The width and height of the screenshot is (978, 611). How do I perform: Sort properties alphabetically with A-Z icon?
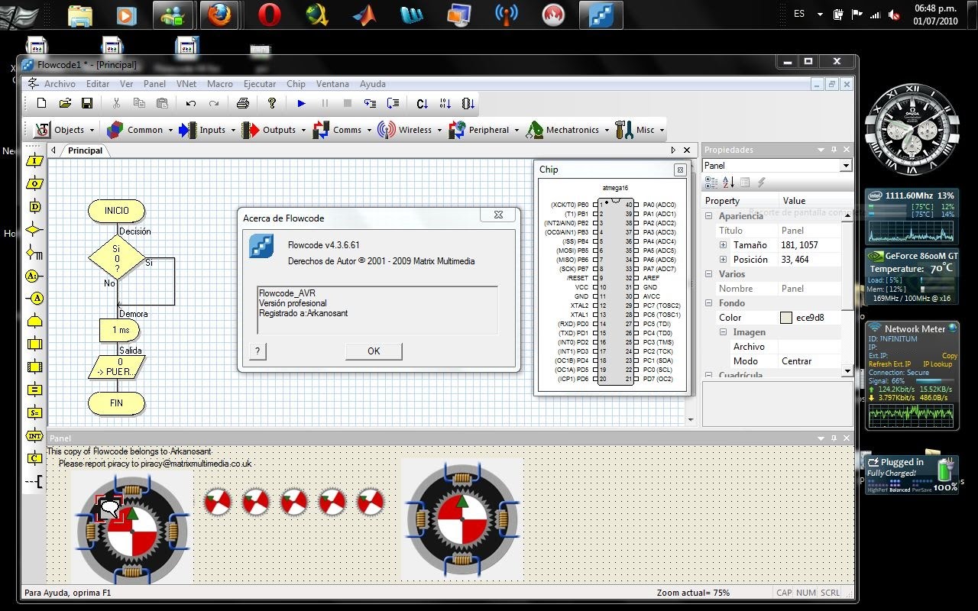(728, 183)
